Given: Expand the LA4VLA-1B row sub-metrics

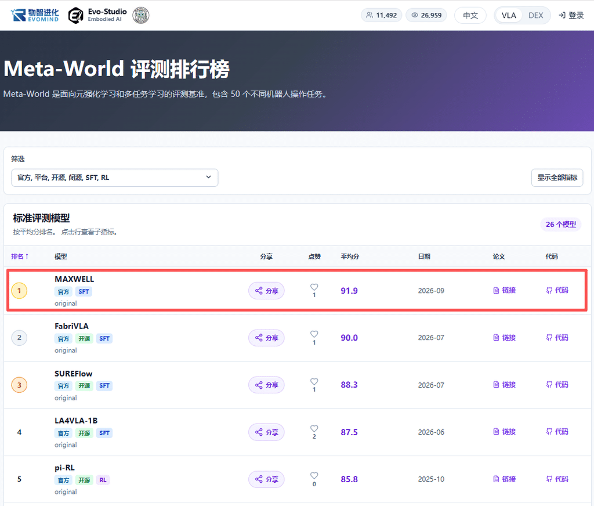Looking at the screenshot, I should 297,432.
